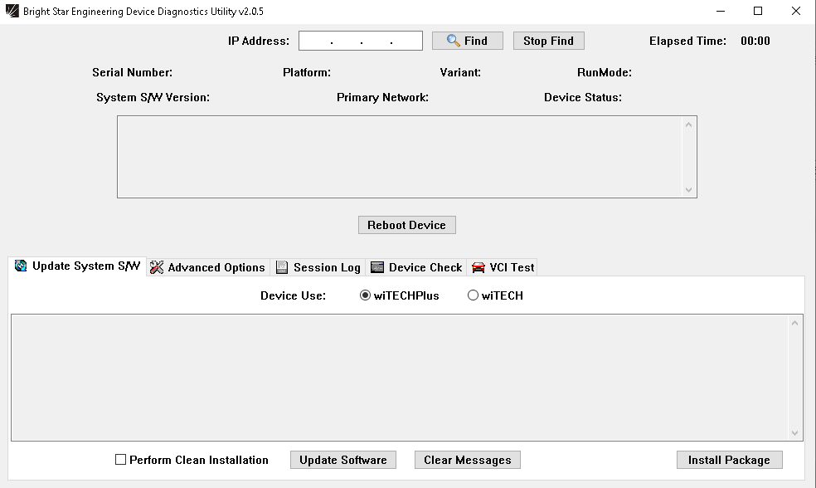
Task: Click inside the IP Address field
Action: point(361,41)
